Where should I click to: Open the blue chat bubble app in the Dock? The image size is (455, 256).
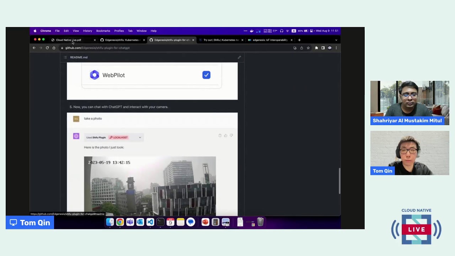click(x=191, y=222)
